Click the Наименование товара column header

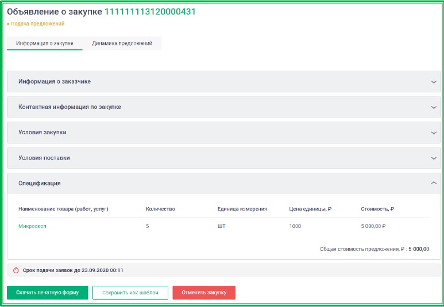coord(63,209)
